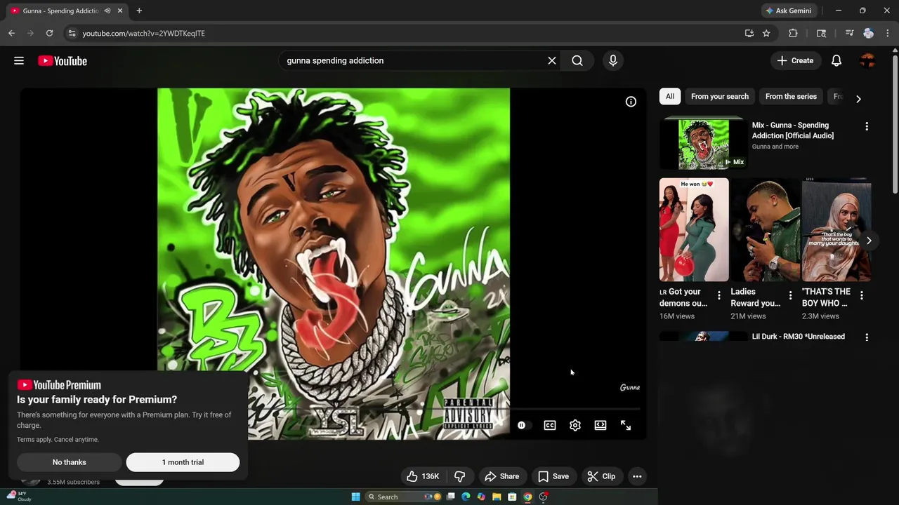899x505 pixels.
Task: Share the video
Action: coord(501,476)
